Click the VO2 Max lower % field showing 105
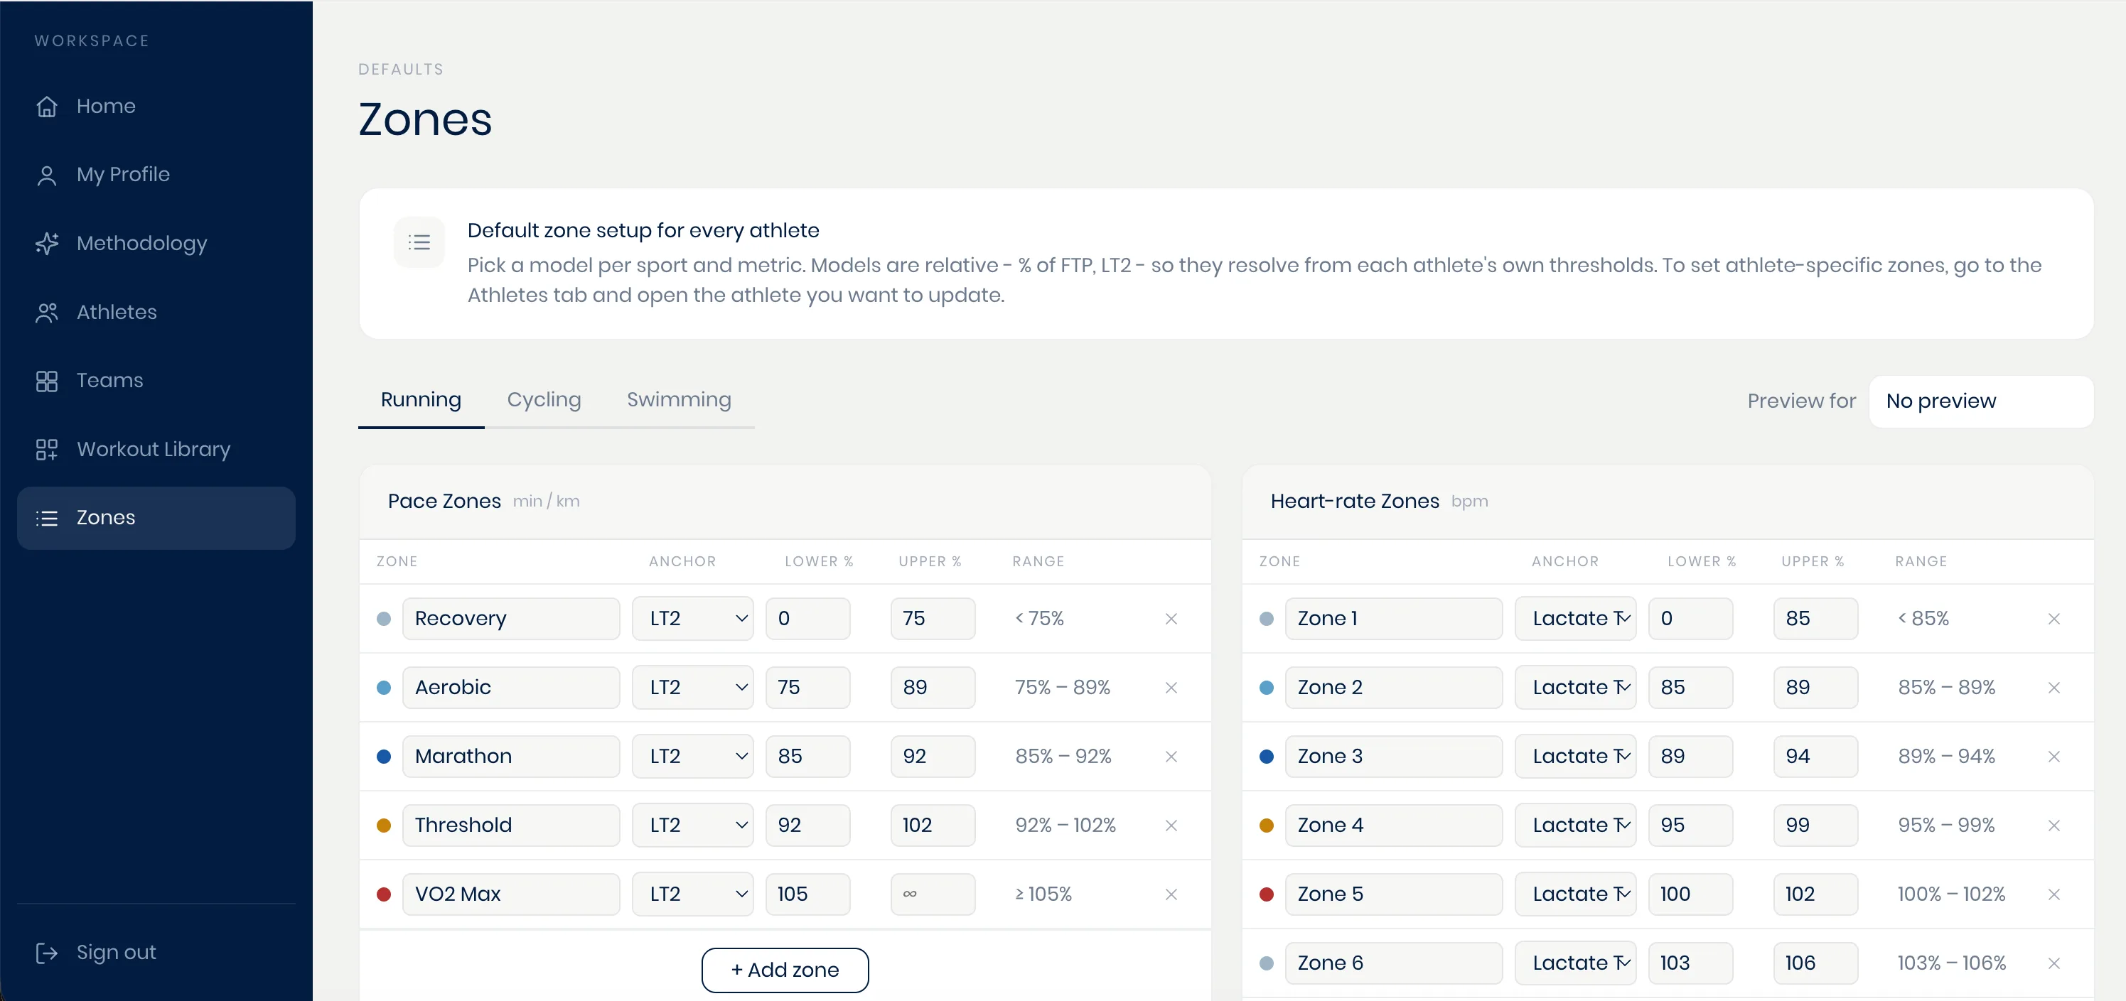The image size is (2126, 1001). point(807,894)
